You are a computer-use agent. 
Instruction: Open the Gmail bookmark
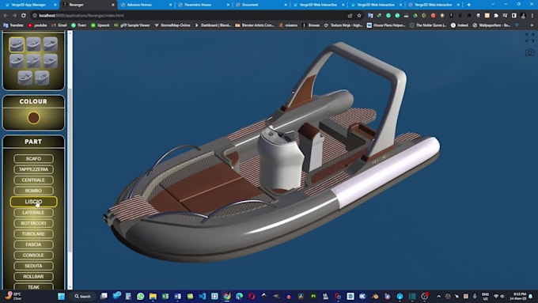[x=59, y=25]
